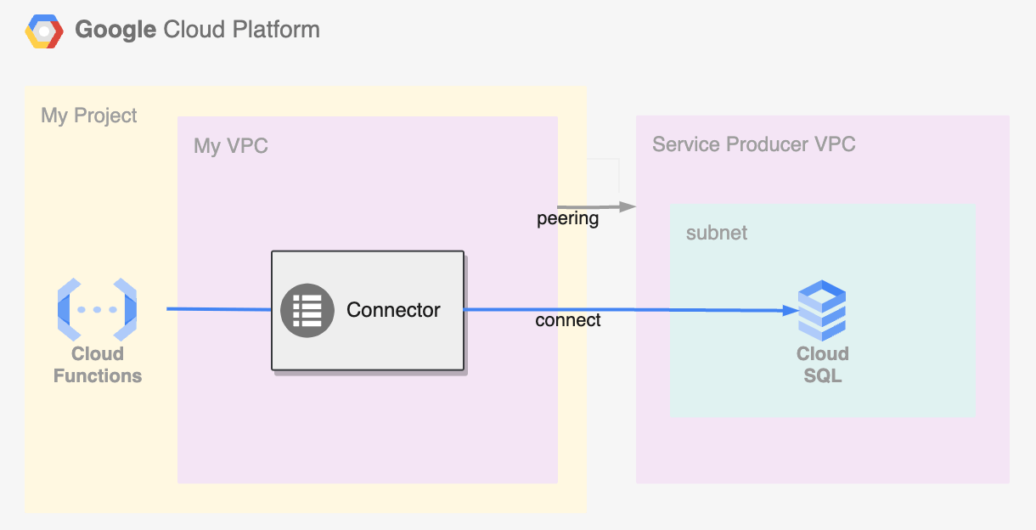1036x530 pixels.
Task: Select the Connector box
Action: coord(368,310)
